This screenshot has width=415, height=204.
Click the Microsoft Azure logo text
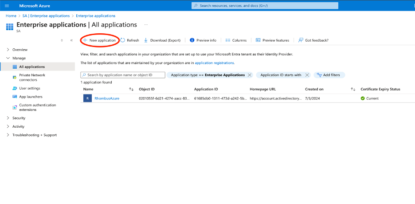pos(35,6)
